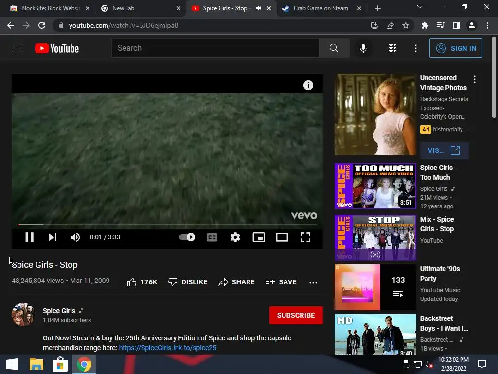Open the Spice Girls channel avatar
This screenshot has width=498, height=374.
tap(23, 315)
